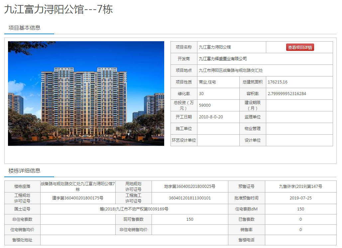Click the 工程施工许可证号 label cell
342x248 pixels.
click(134, 198)
